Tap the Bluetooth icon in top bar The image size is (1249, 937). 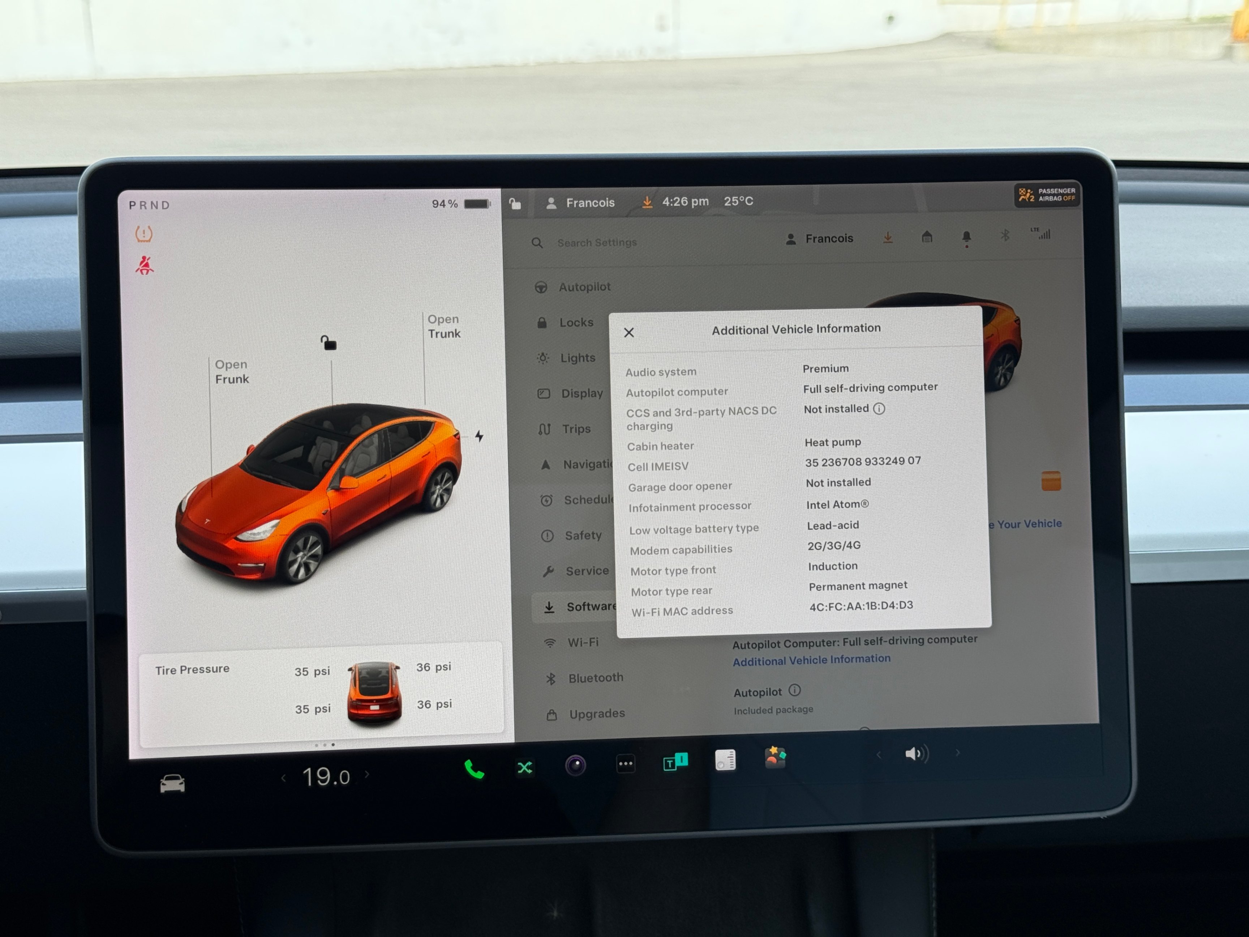tap(1004, 235)
